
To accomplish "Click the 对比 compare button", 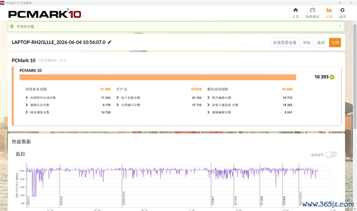I will [307, 42].
